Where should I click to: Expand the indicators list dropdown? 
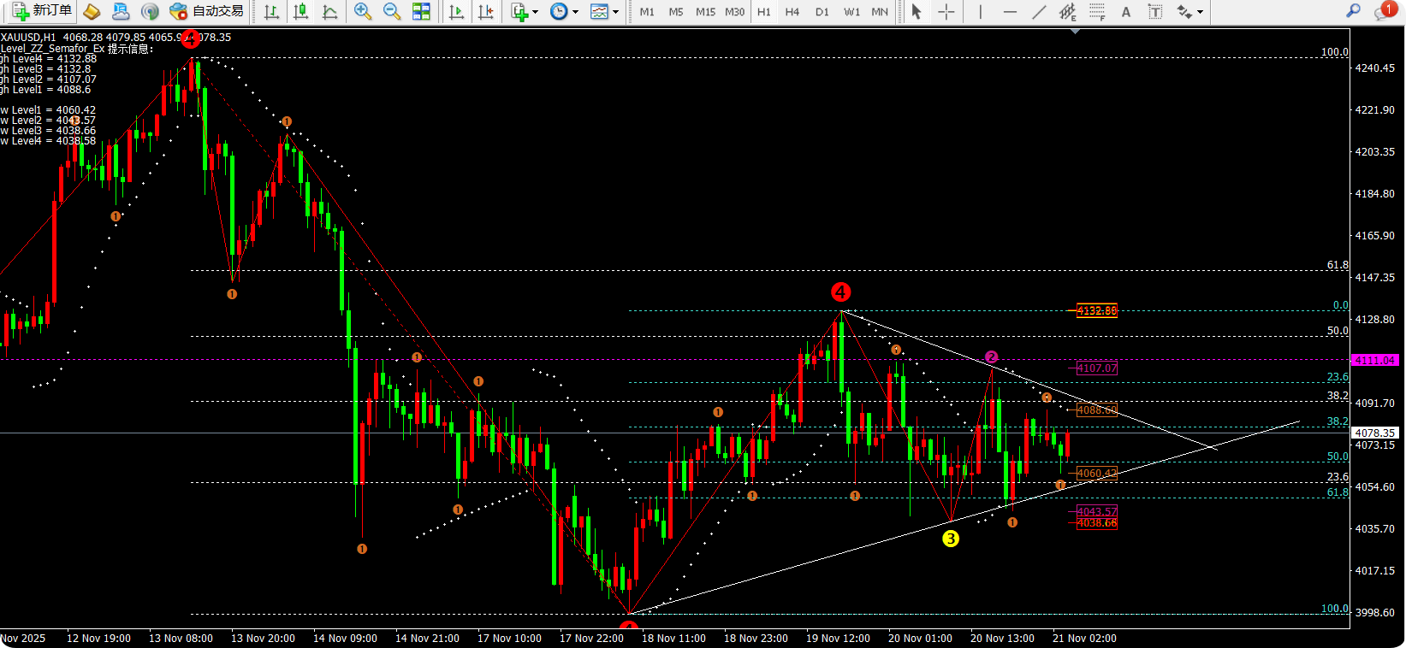tap(524, 11)
